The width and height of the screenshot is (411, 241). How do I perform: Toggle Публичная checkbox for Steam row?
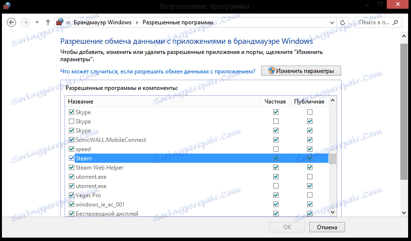click(310, 158)
